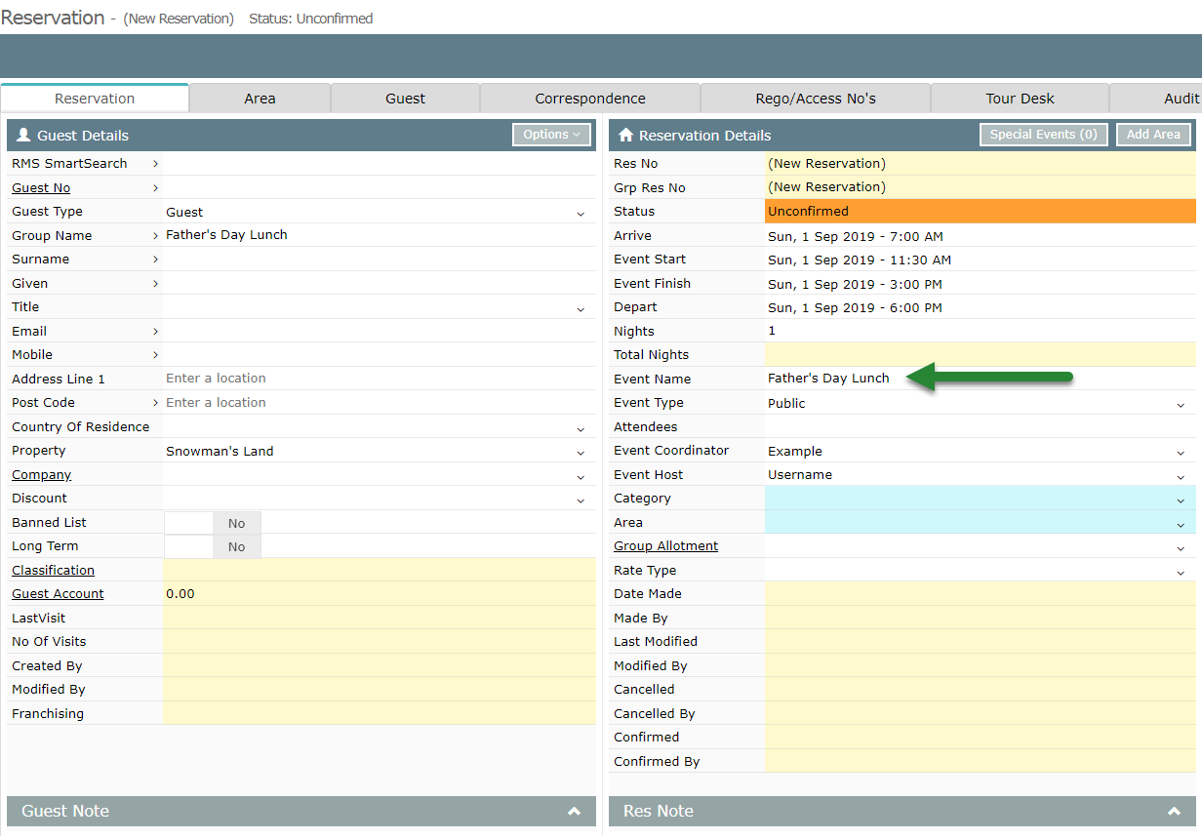Toggle Long Term switch

click(x=213, y=547)
